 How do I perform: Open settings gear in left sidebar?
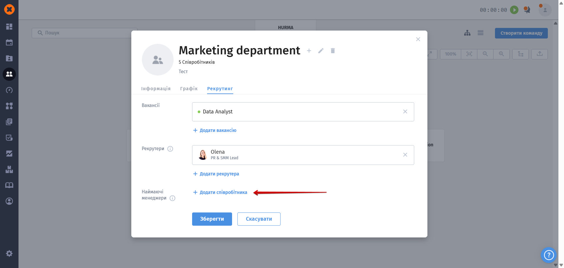pyautogui.click(x=9, y=253)
